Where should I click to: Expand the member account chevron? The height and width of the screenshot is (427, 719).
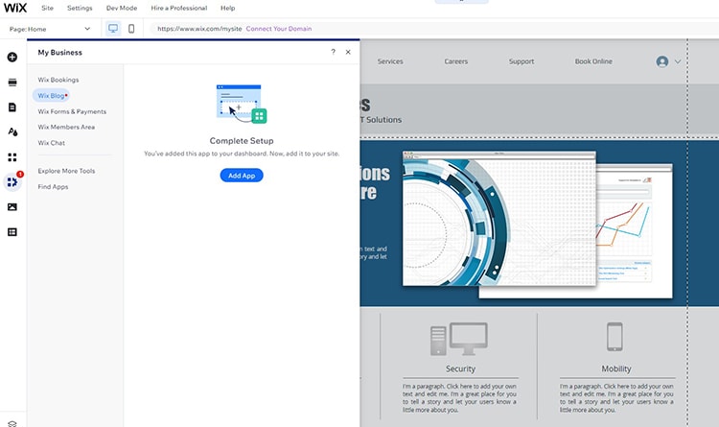pyautogui.click(x=677, y=61)
